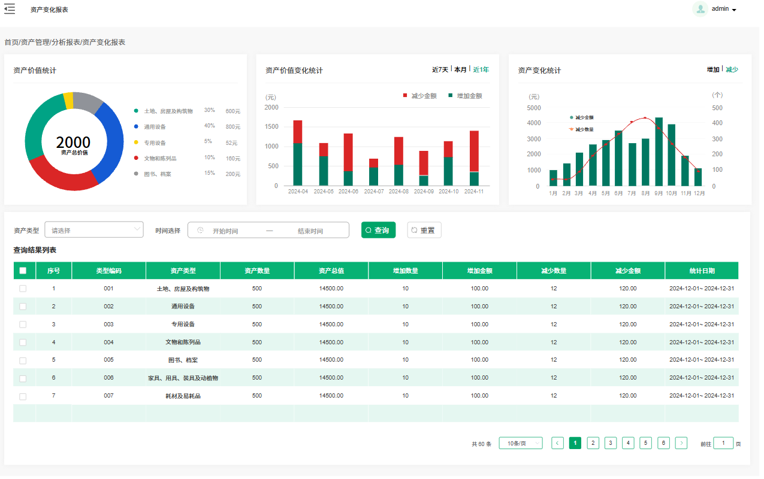Click the clock icon in date range field
This screenshot has width=764, height=479.
pos(200,231)
